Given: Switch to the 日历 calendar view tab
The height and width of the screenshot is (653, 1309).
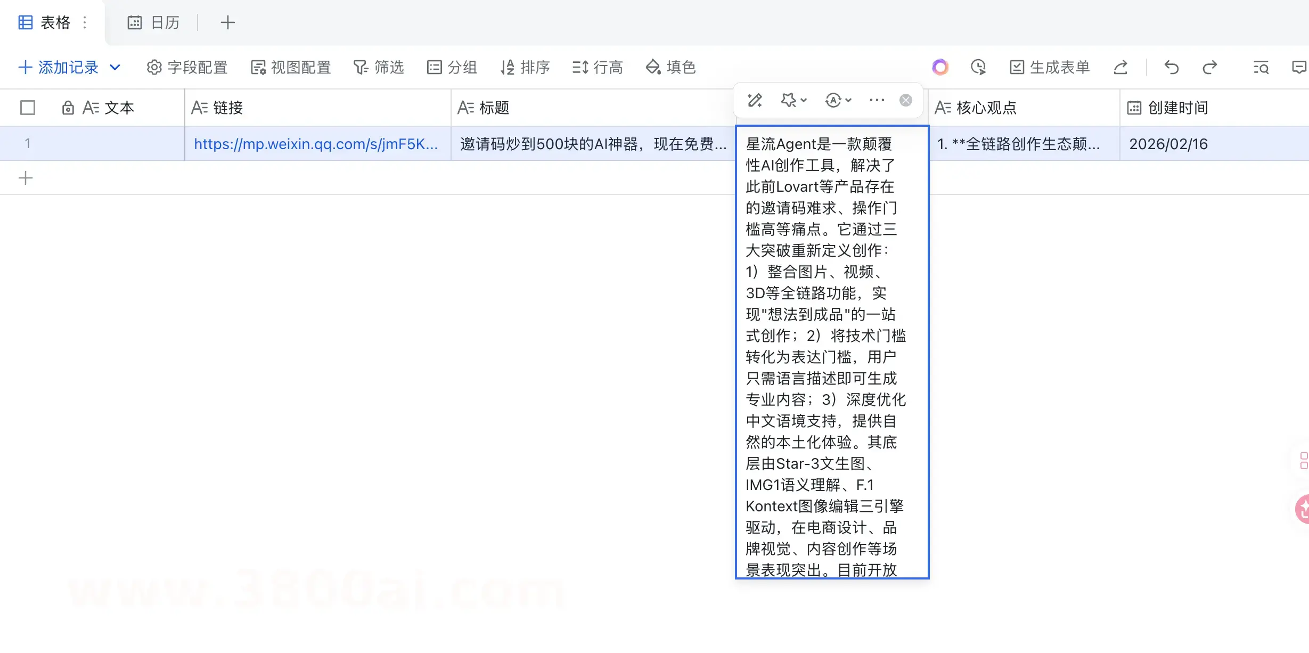Looking at the screenshot, I should coord(153,22).
